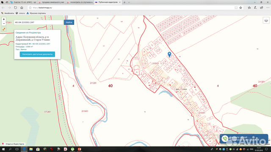Click the Найти search button

tap(69, 22)
